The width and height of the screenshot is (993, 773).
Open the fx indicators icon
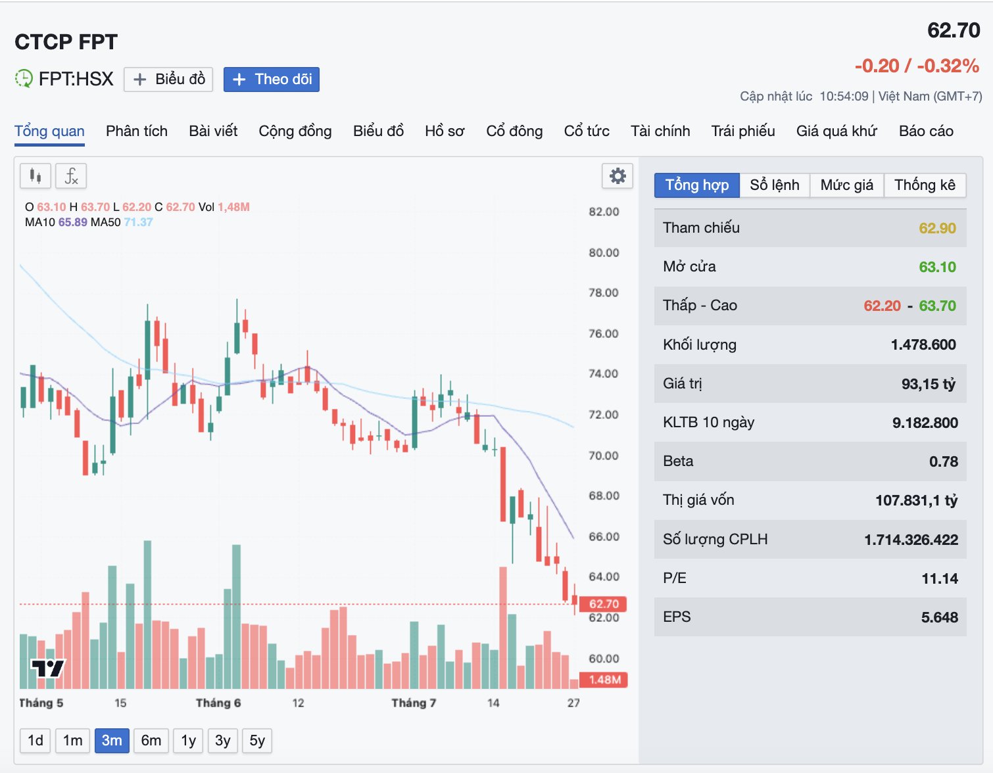pyautogui.click(x=71, y=176)
